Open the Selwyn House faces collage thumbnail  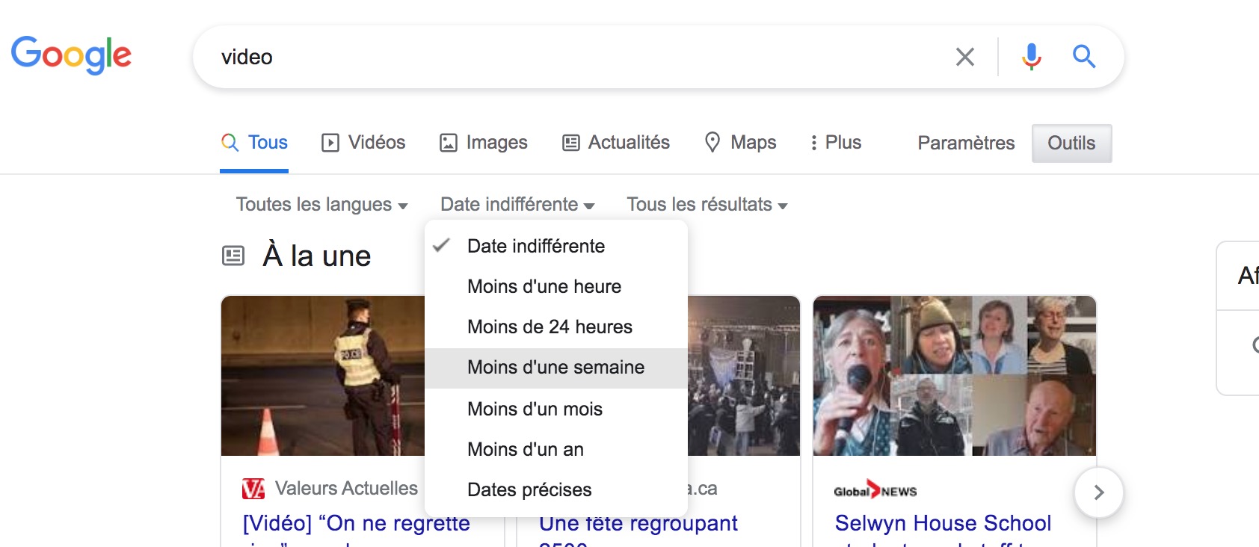955,375
